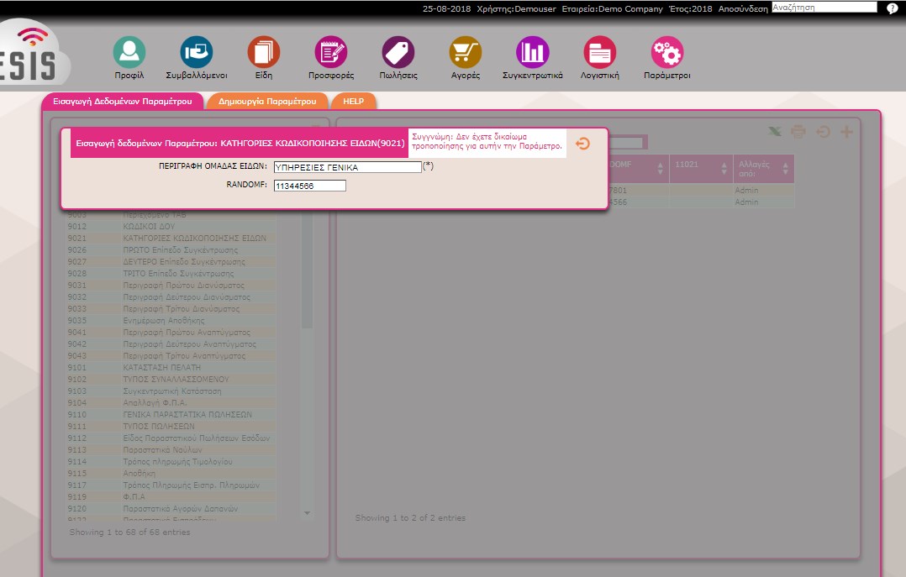Screen dimensions: 906x577
Task: Open Συγκεντρωτικά bar chart icon
Action: 532,52
